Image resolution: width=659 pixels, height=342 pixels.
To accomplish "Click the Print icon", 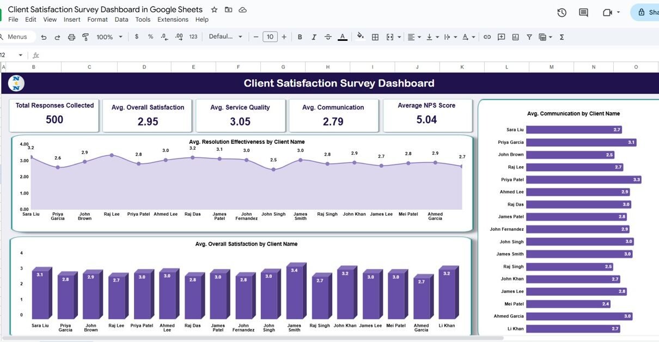I will 71,37.
